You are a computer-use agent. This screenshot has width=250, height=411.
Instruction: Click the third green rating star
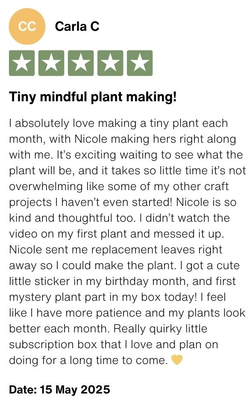[81, 63]
